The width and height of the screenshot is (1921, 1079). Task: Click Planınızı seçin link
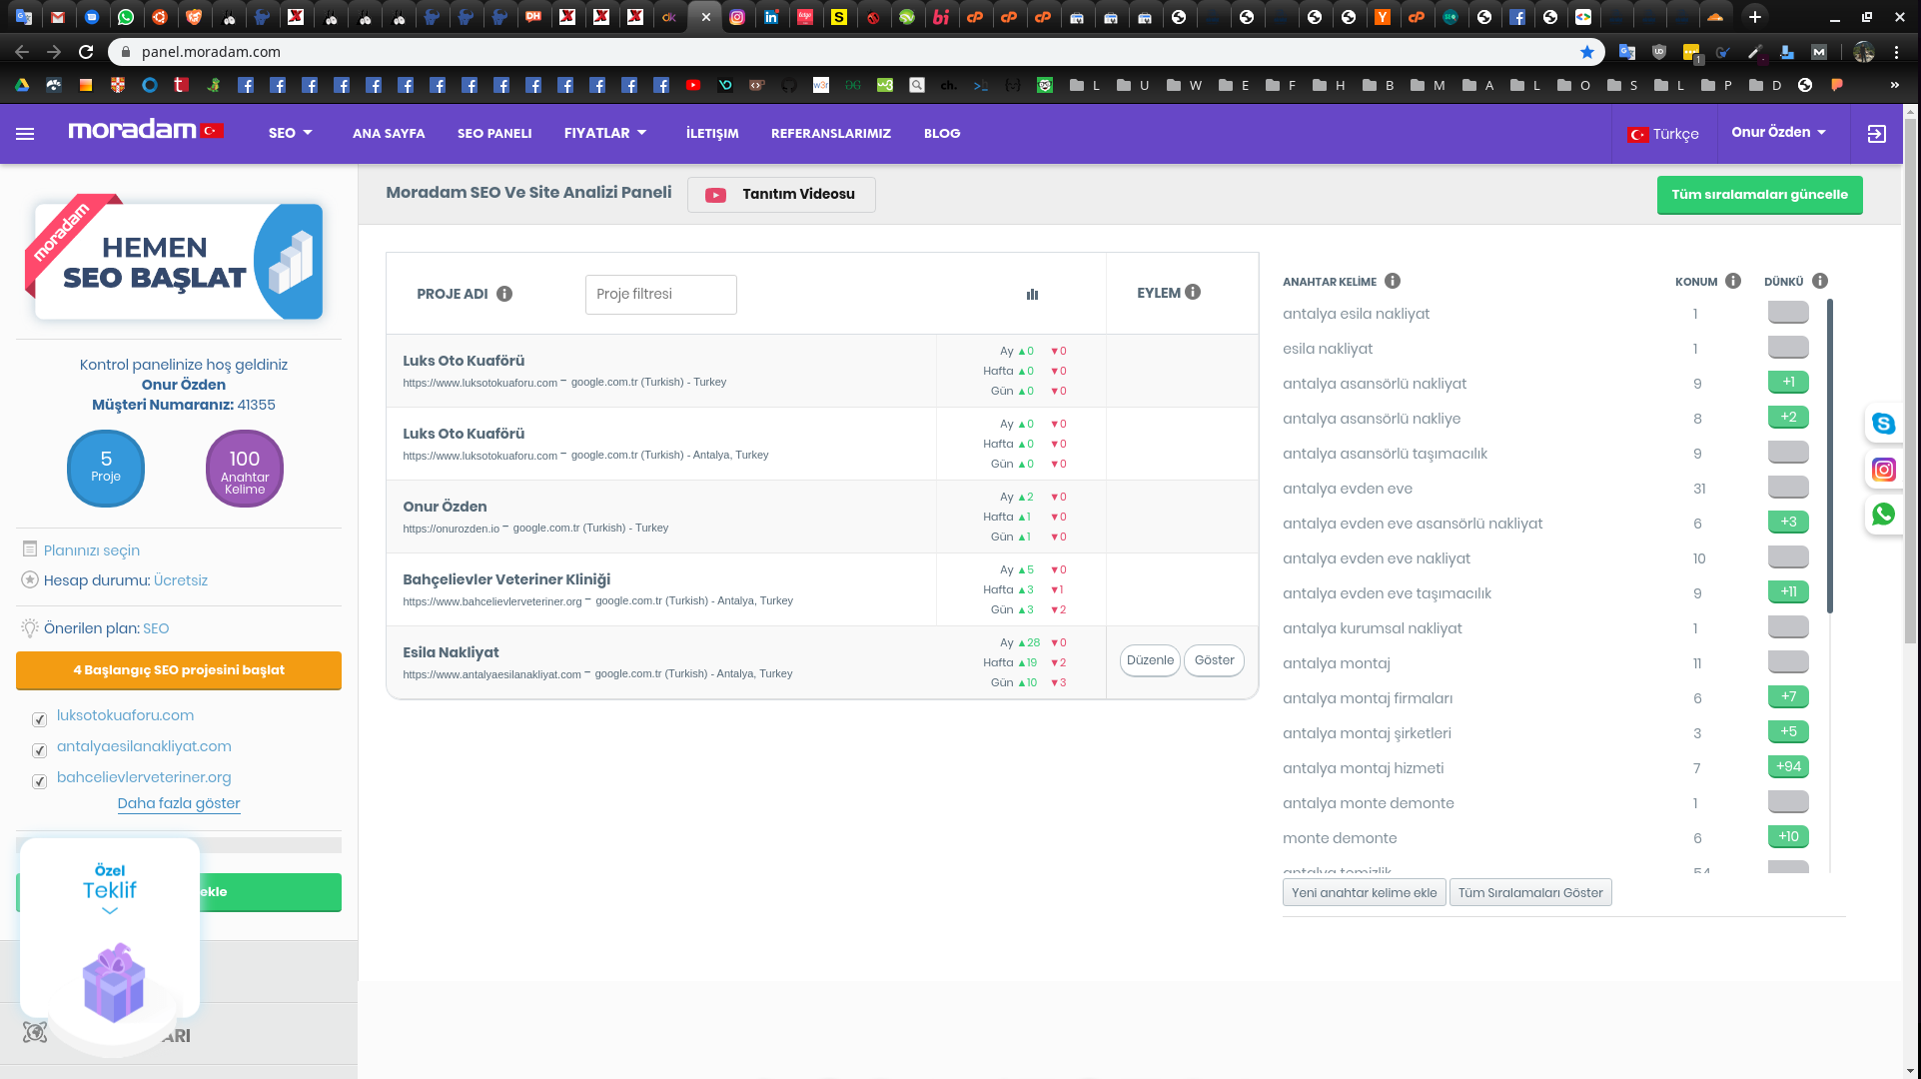92,550
